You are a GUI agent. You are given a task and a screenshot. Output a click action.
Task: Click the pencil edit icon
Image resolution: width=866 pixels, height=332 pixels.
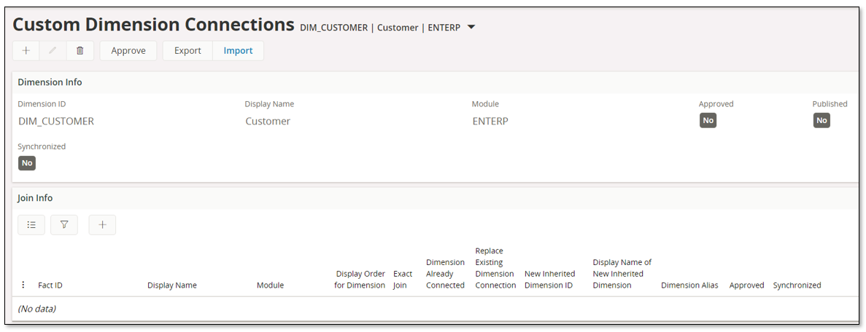(x=53, y=51)
